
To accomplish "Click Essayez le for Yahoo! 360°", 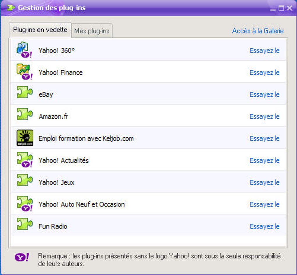I will (264, 51).
